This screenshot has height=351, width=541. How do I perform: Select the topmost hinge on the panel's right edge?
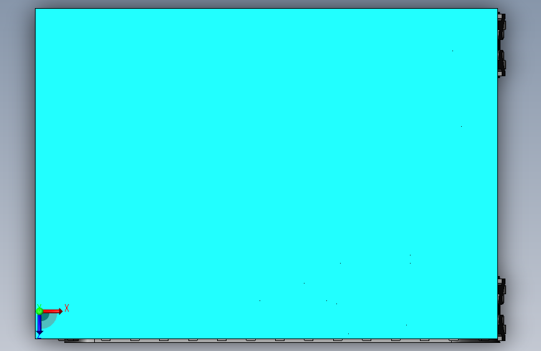tap(502, 27)
